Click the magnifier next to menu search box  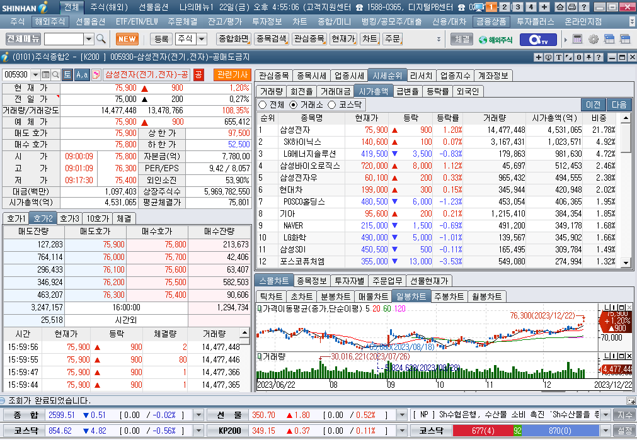click(x=101, y=39)
